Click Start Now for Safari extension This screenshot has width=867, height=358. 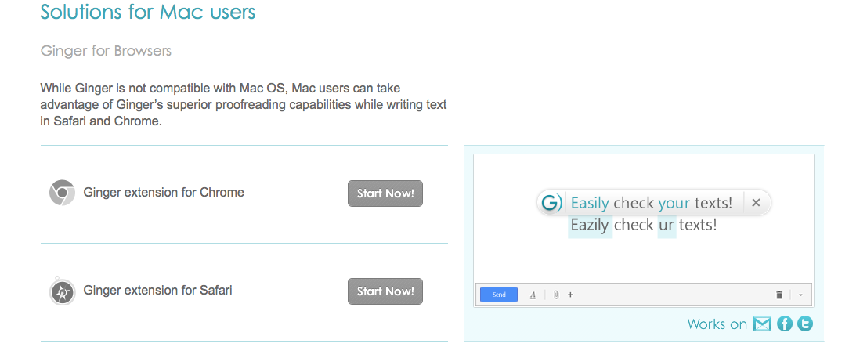pyautogui.click(x=385, y=291)
